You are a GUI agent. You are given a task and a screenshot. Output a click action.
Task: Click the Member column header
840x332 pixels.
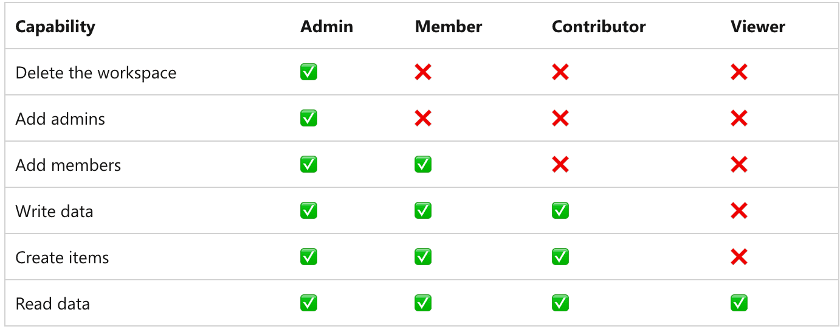point(449,27)
